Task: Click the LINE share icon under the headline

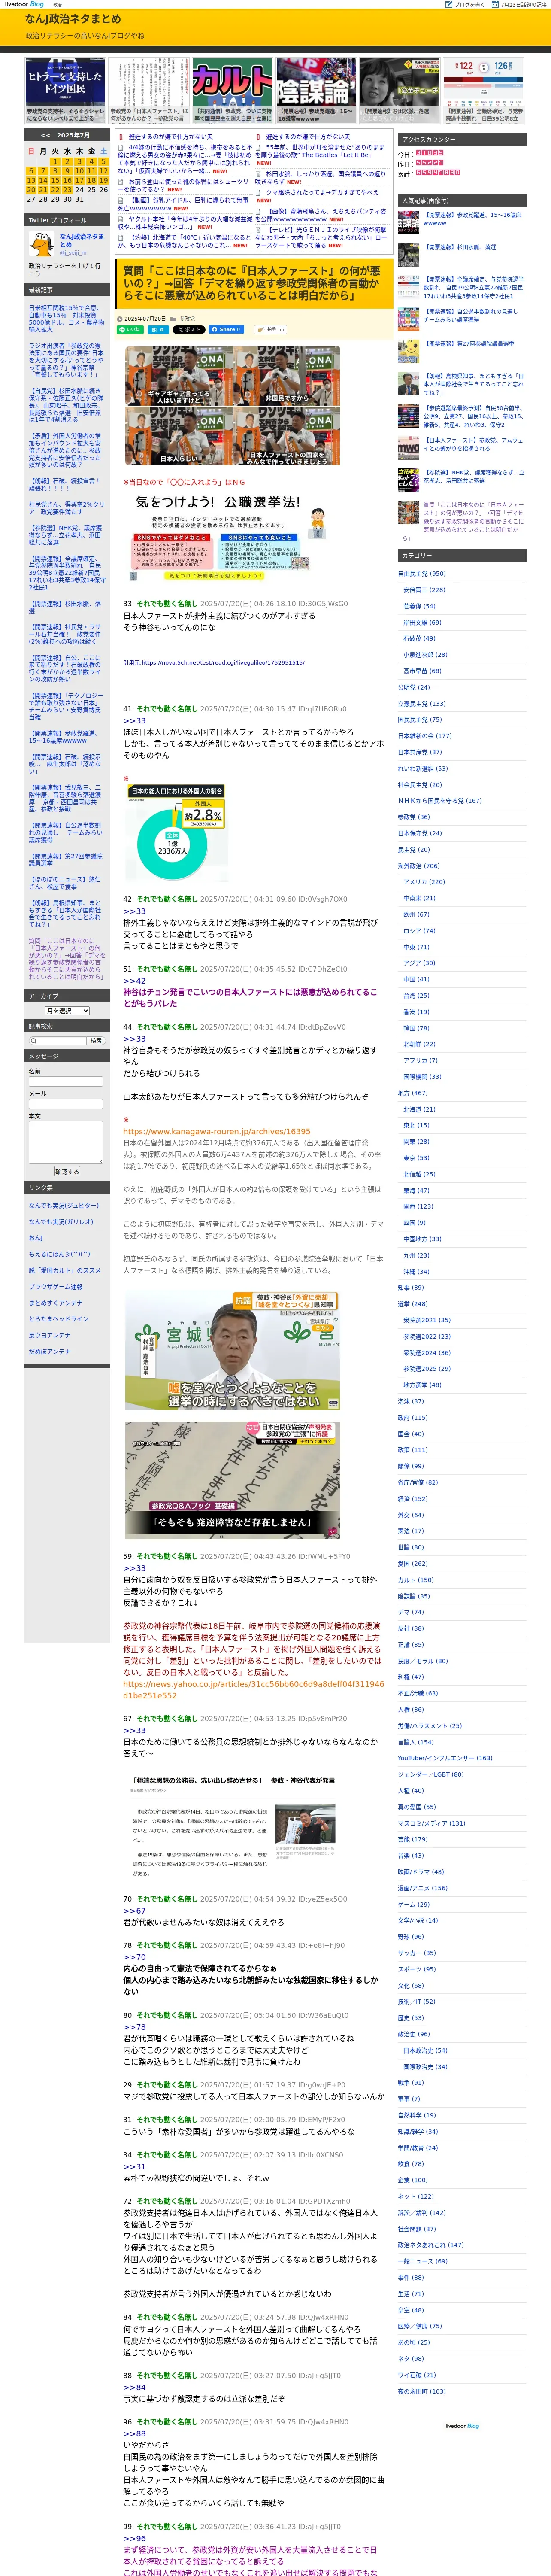Action: pos(131,329)
